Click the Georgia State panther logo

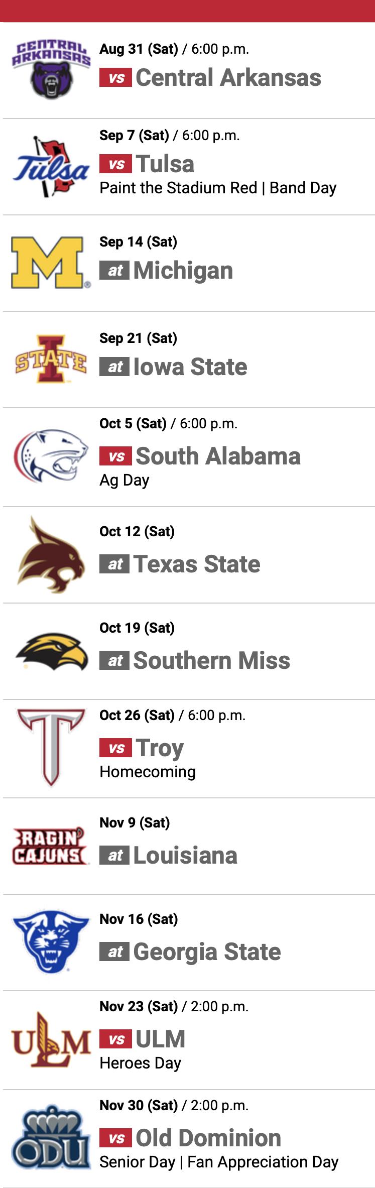point(51,942)
